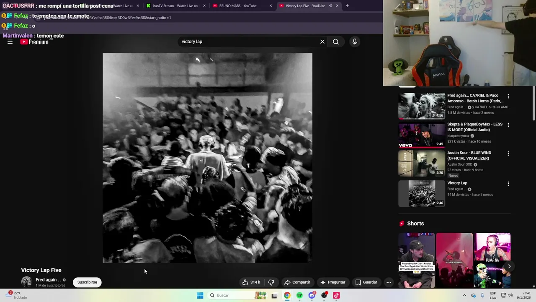
Task: Open Spotify from the taskbar
Action: pyautogui.click(x=299, y=295)
